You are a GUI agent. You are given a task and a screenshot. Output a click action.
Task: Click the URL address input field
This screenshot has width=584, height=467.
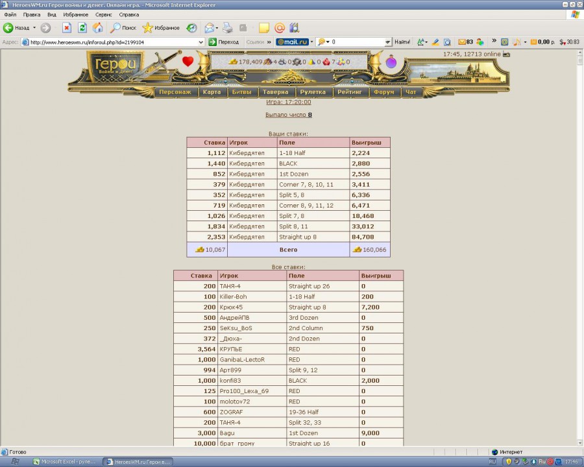click(114, 42)
